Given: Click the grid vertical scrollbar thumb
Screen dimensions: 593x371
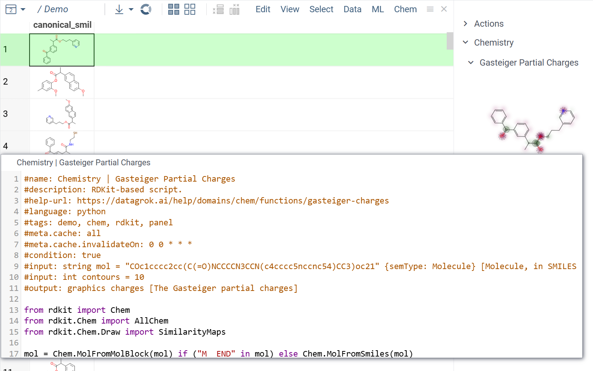Looking at the screenshot, I should pos(450,41).
